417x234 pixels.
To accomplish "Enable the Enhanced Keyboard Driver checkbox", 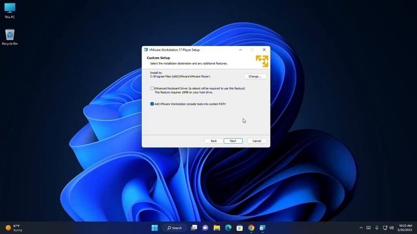I will [152, 88].
